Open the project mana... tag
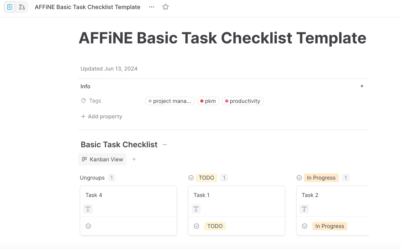The height and width of the screenshot is (249, 401). [170, 101]
